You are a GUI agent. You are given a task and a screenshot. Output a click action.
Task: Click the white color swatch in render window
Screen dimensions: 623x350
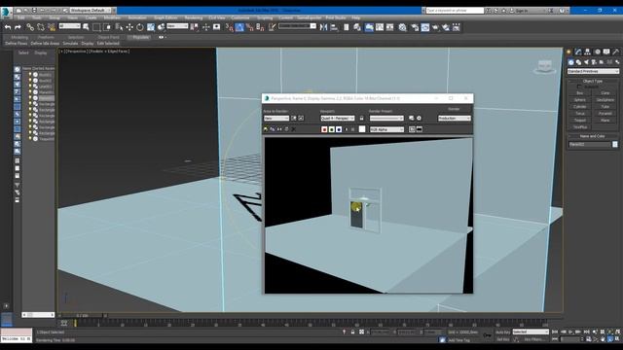point(362,129)
